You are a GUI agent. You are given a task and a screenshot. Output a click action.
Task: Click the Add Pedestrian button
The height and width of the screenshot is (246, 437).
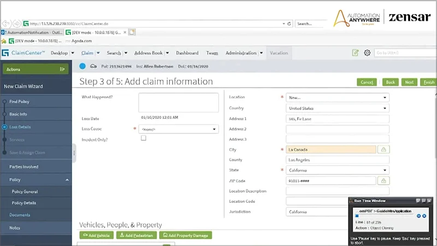pyautogui.click(x=137, y=236)
